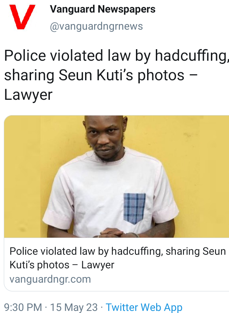
Task: Click the 9:30 PM timestamp
Action: (x=23, y=307)
